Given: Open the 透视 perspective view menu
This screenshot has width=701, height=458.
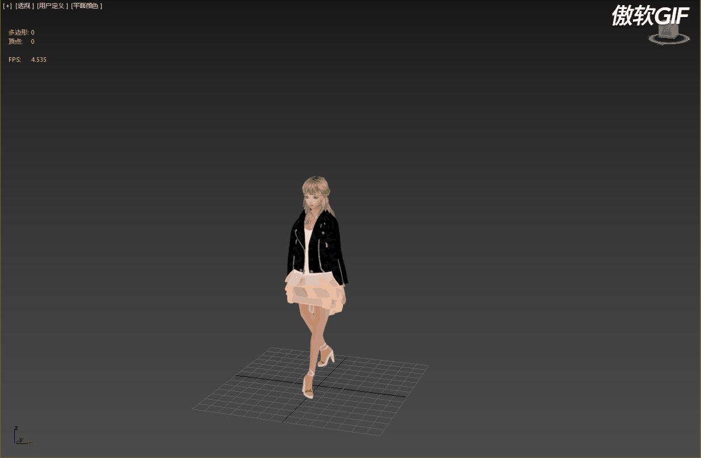Looking at the screenshot, I should pyautogui.click(x=24, y=6).
